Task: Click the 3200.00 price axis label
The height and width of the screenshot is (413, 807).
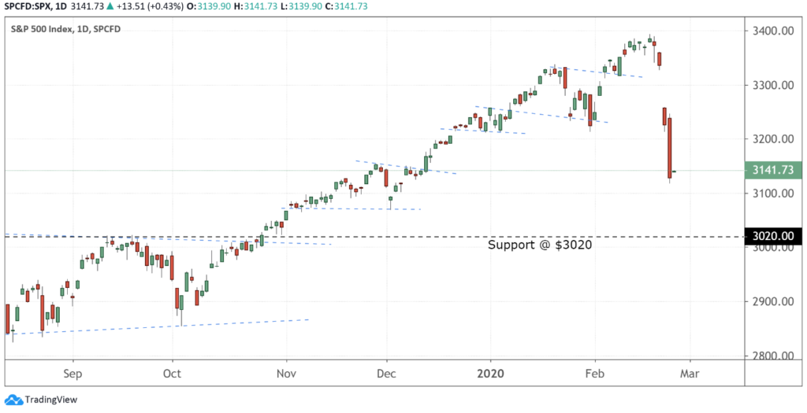Action: [x=773, y=139]
